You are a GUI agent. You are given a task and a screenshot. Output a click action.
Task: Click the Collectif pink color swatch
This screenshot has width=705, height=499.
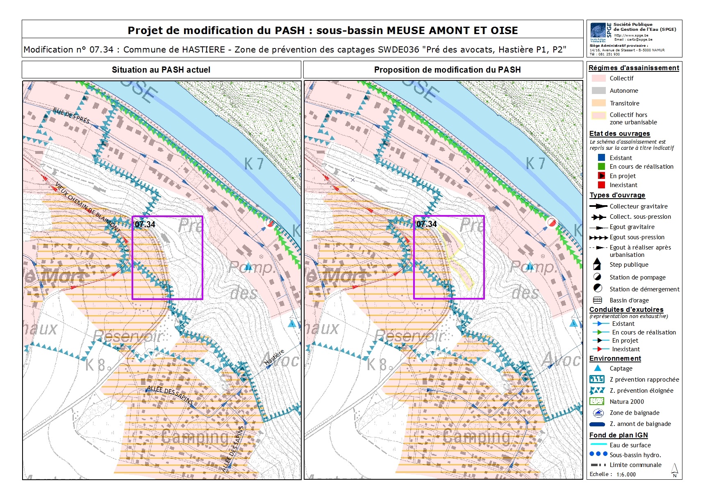click(x=598, y=79)
